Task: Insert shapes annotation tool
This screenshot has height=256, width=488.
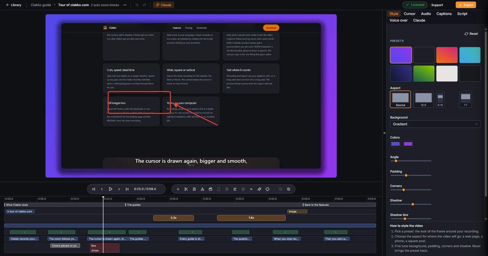Action: [x=202, y=189]
